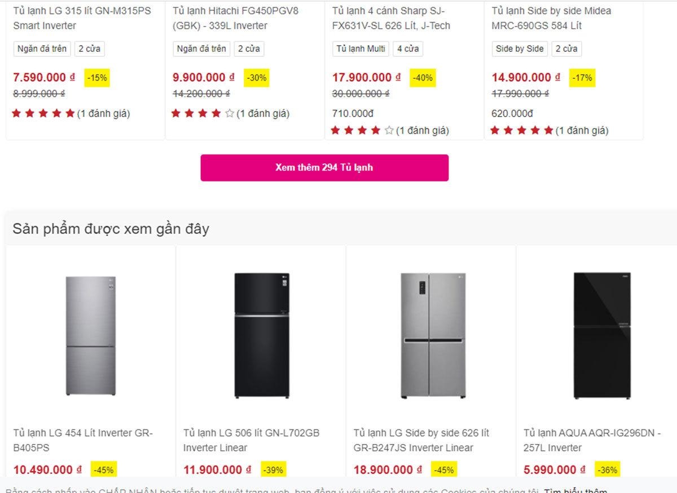Click "Xem thêm 294 Tủ lạnh" button
677x493 pixels.
pyautogui.click(x=324, y=168)
